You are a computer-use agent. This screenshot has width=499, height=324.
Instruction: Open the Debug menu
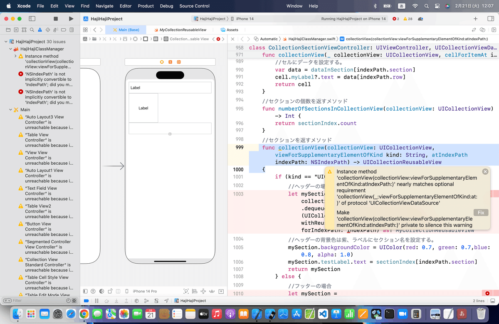(x=166, y=6)
